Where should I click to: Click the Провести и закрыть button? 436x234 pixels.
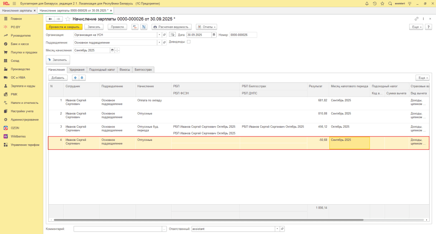pyautogui.click(x=64, y=27)
